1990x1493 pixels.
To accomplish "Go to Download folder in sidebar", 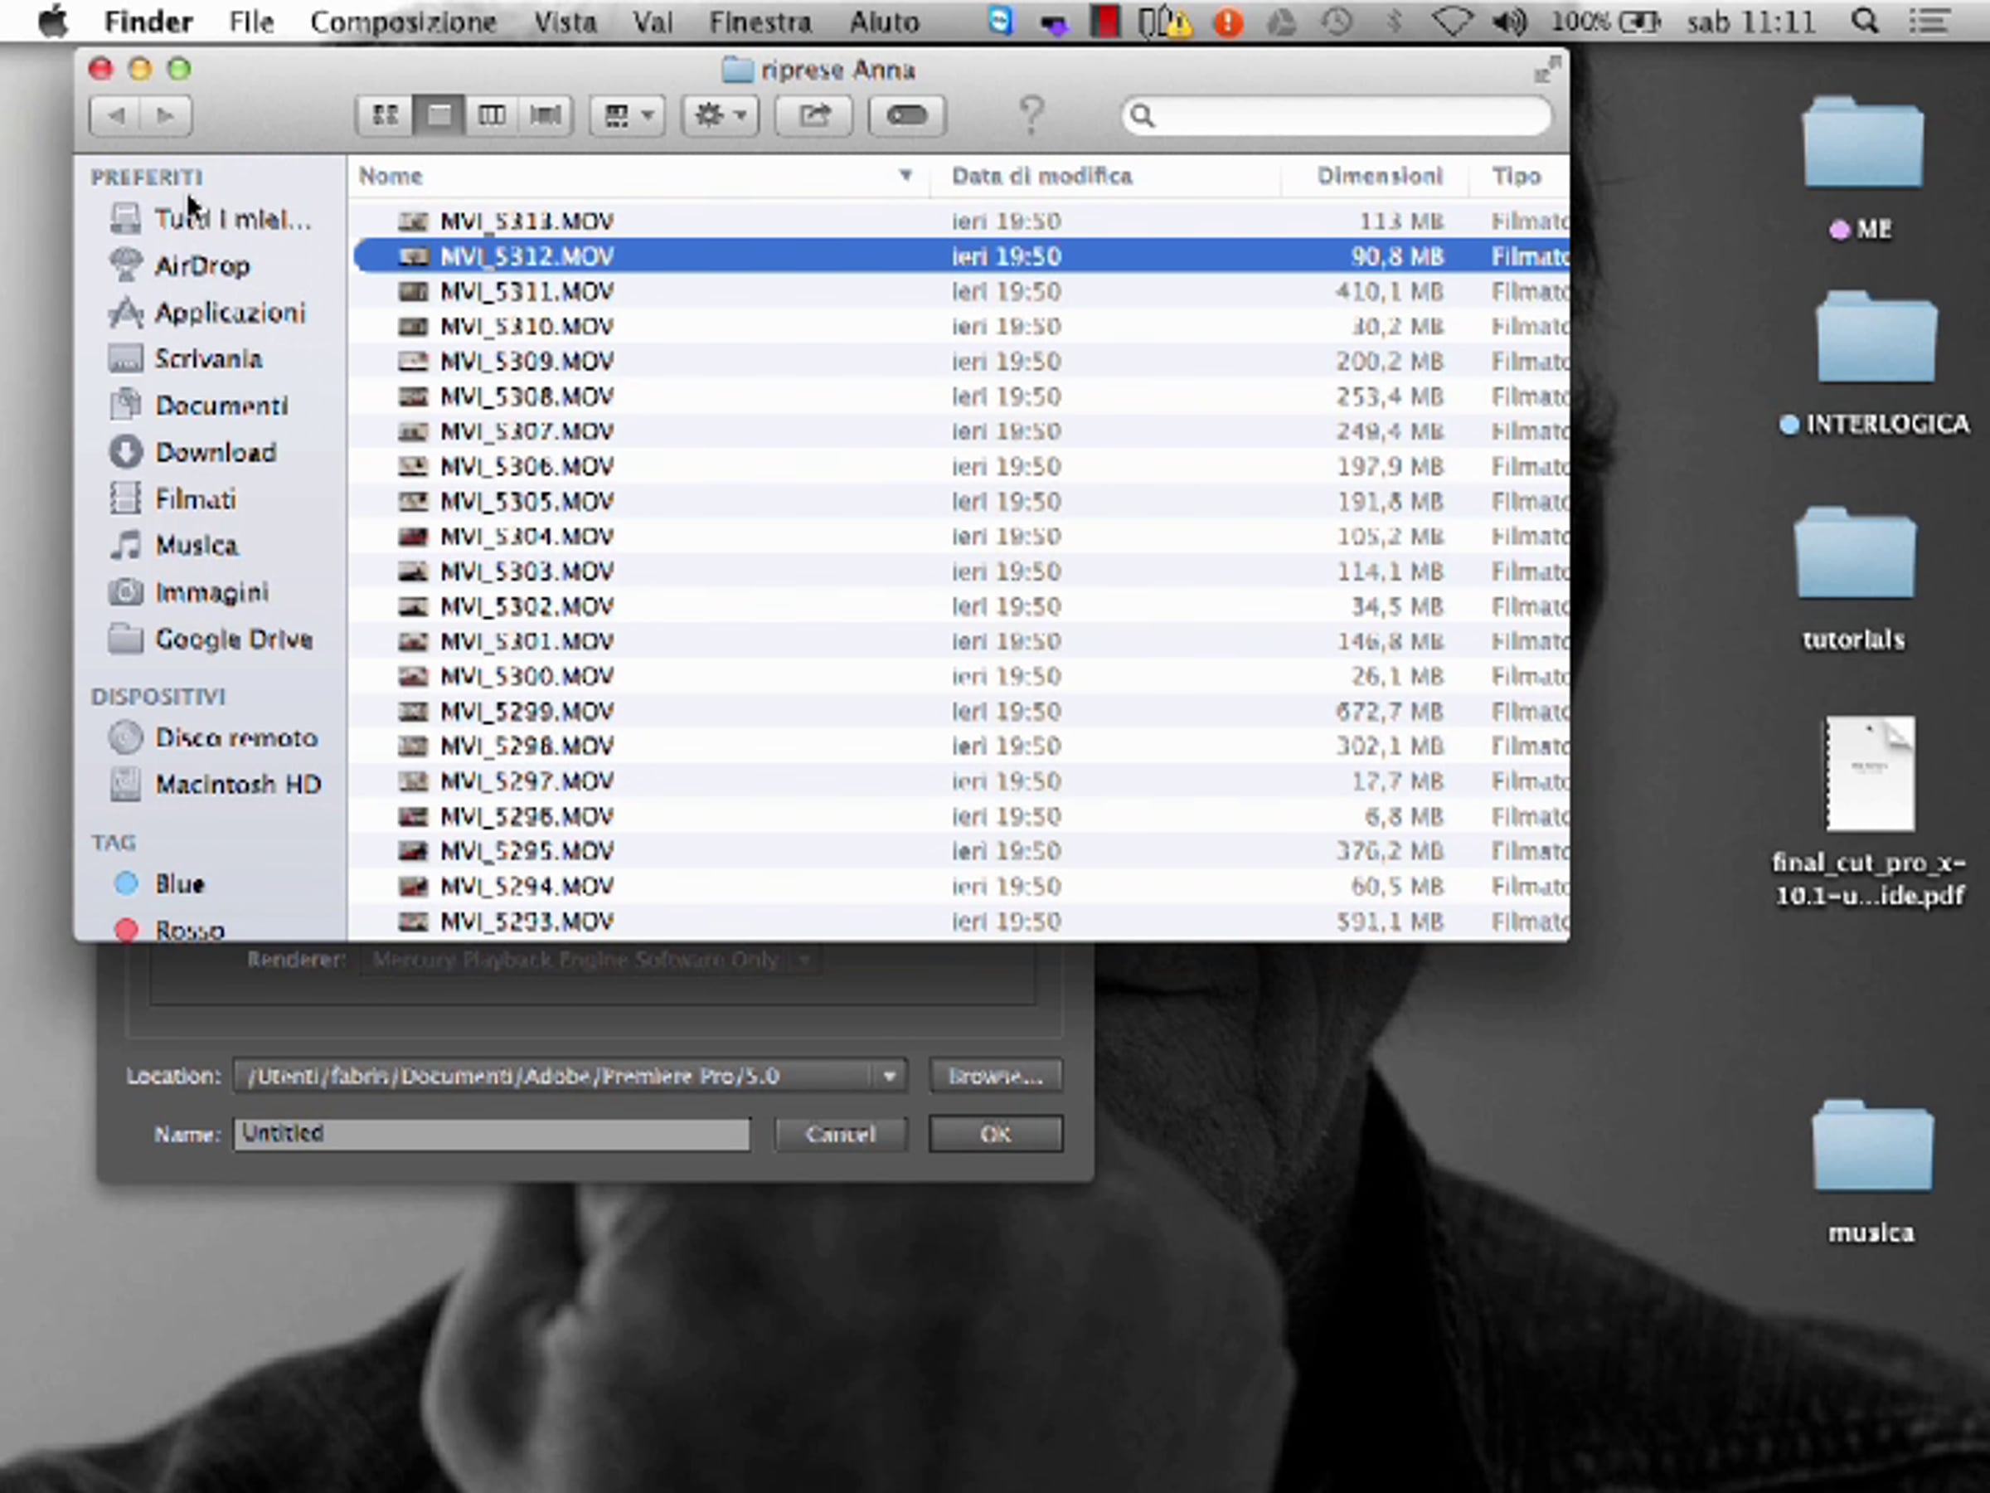I will point(215,453).
